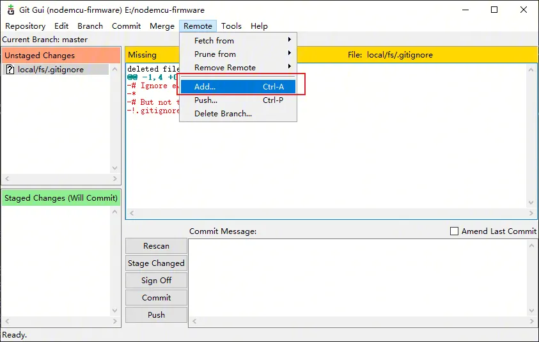The width and height of the screenshot is (539, 342).
Task: Click the Unstaged Changes horizontal scrollbar right arrow
Action: [x=115, y=180]
